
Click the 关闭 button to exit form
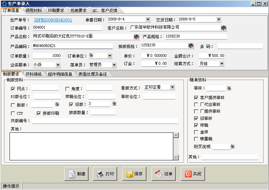193,174
